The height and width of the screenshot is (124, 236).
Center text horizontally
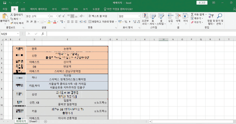pyautogui.click(x=72, y=22)
